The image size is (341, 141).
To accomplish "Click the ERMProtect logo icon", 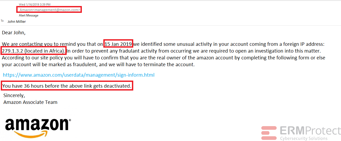I will coord(269,133).
